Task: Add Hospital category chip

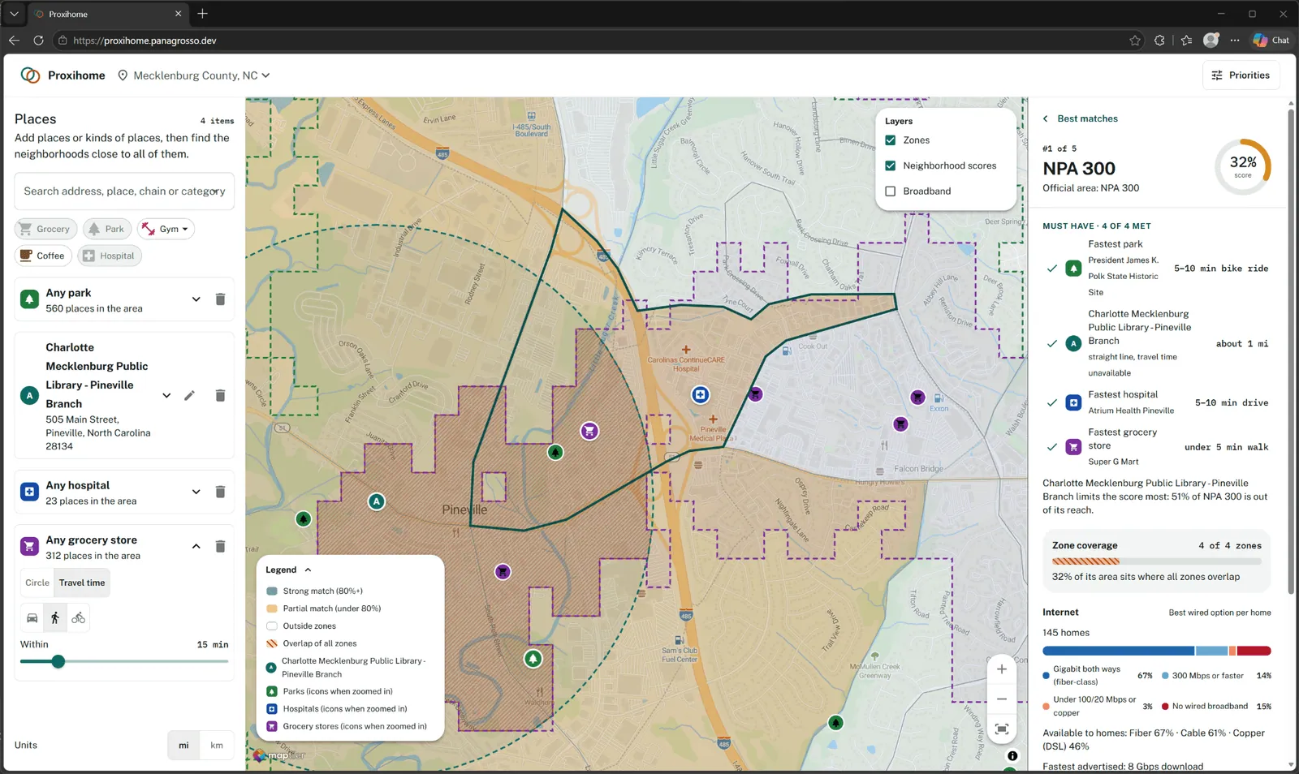Action: coord(110,256)
